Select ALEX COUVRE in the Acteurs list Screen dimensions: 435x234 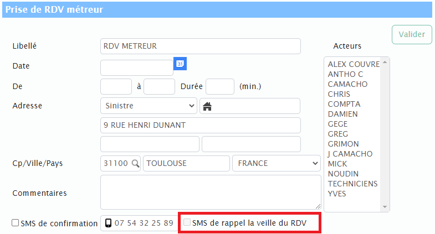click(354, 64)
